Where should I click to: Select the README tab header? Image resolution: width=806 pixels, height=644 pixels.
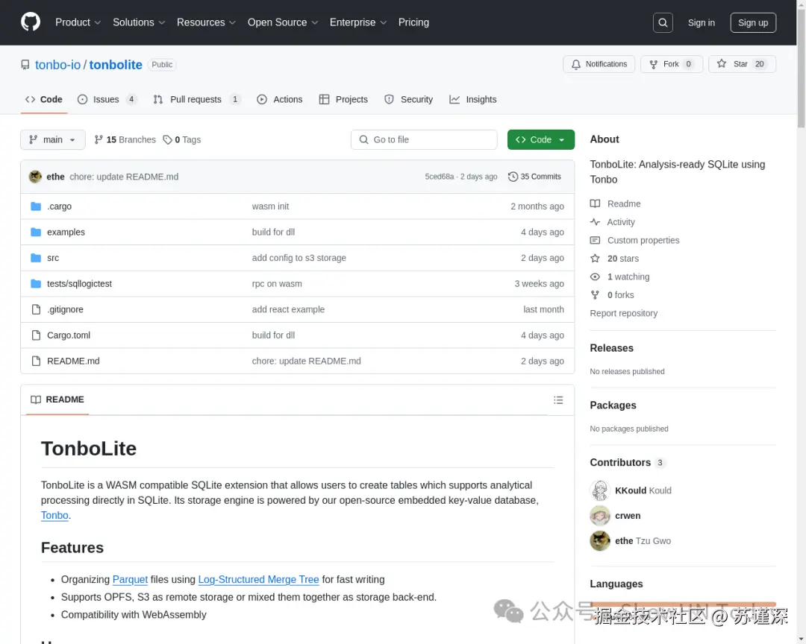(x=57, y=400)
